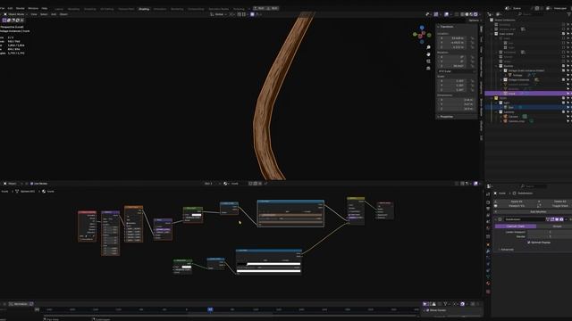The image size is (572, 321).
Task: Open viewport Options dropdown
Action: point(474,21)
